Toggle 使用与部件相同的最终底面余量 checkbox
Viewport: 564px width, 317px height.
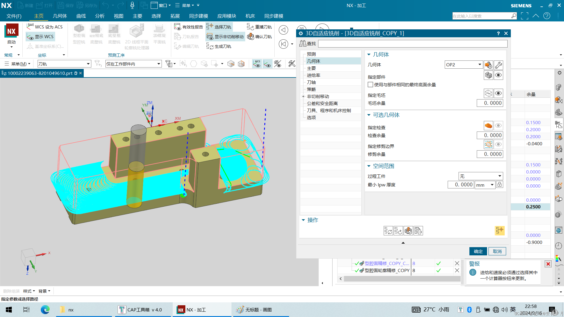(370, 85)
